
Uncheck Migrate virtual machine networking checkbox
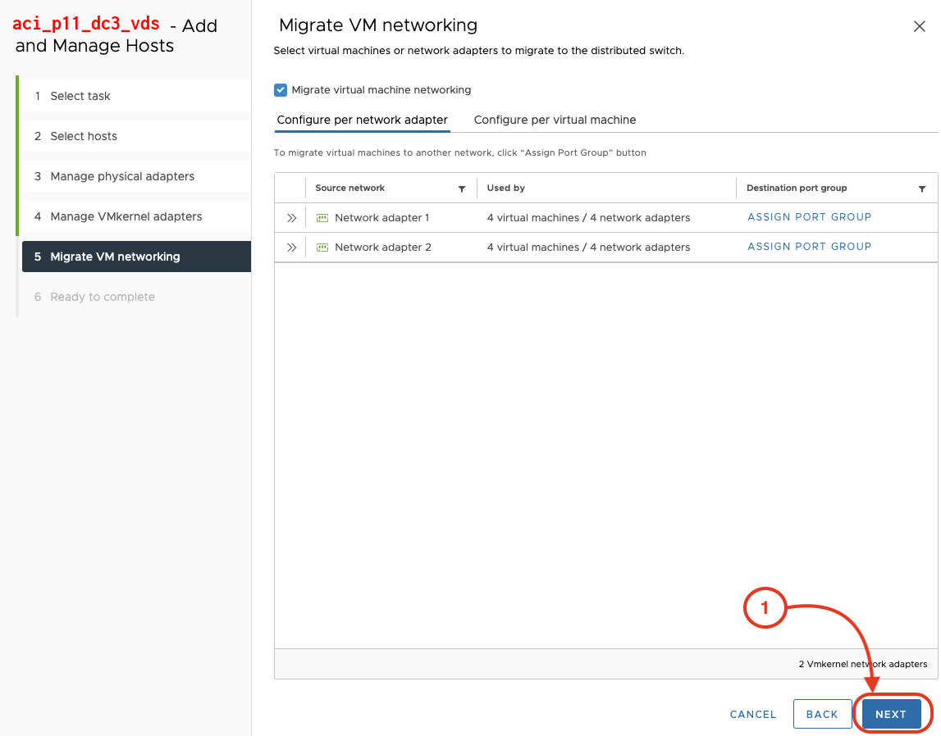pyautogui.click(x=281, y=90)
